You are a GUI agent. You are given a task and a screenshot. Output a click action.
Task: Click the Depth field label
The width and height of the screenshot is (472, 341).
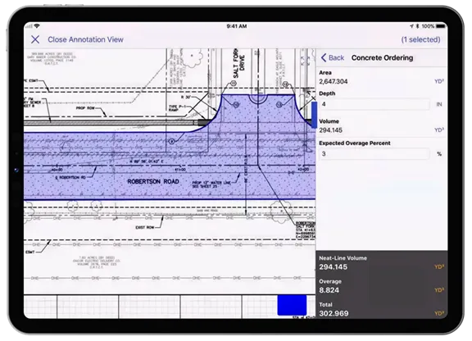(327, 93)
